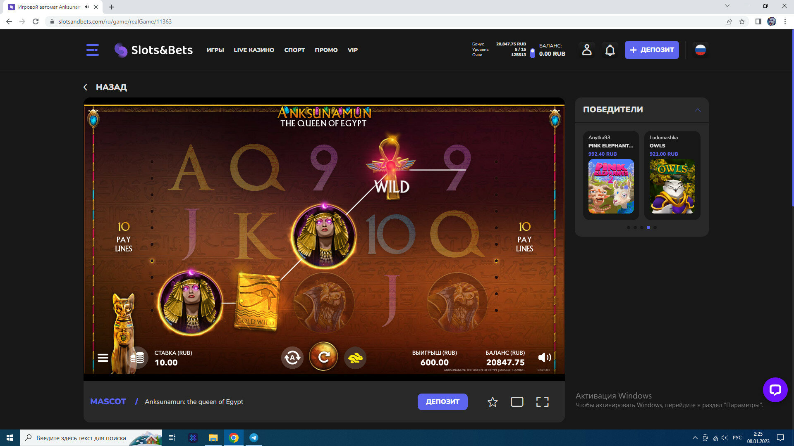Enable autoplay mode in the slot game

[292, 358]
